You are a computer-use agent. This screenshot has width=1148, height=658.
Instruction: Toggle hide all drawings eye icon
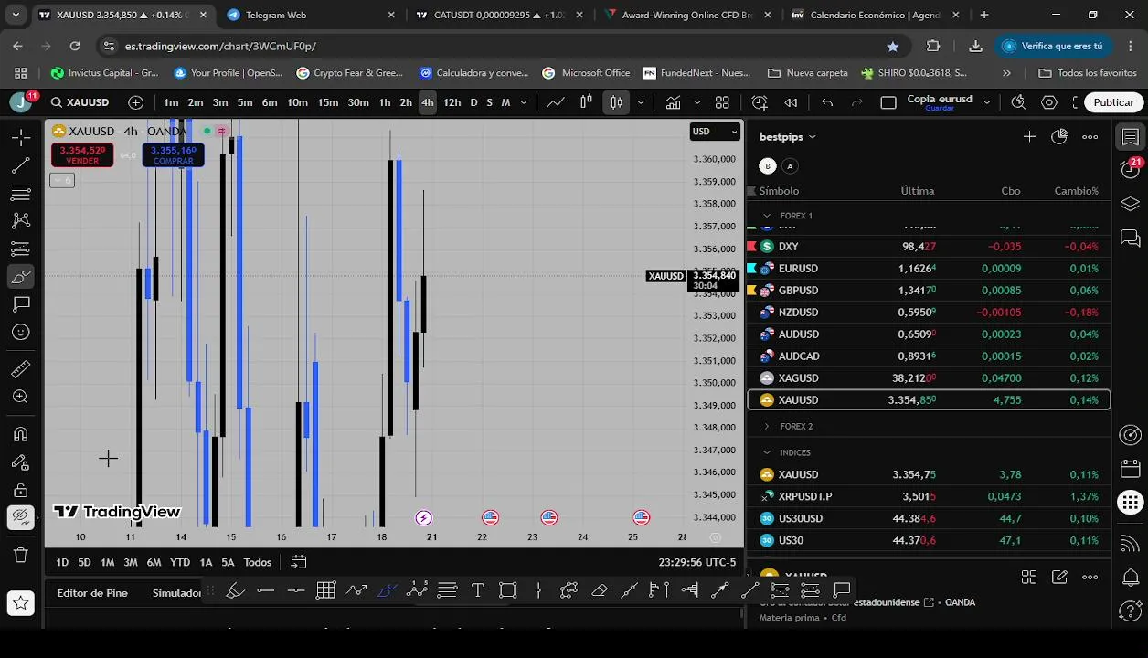[20, 517]
